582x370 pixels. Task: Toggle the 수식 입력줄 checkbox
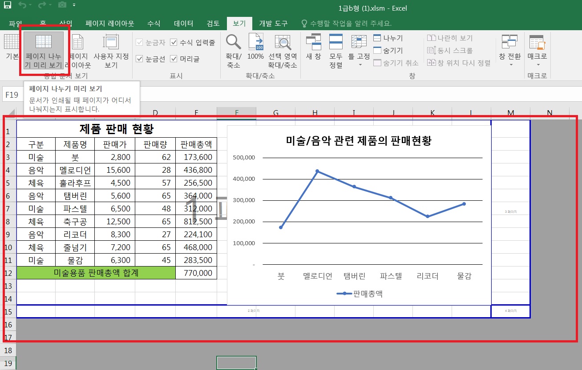(x=174, y=43)
